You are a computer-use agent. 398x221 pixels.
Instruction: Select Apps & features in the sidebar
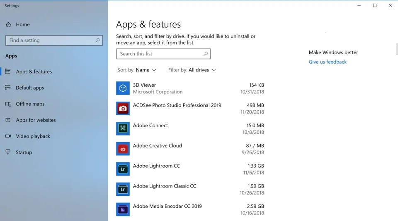(34, 71)
